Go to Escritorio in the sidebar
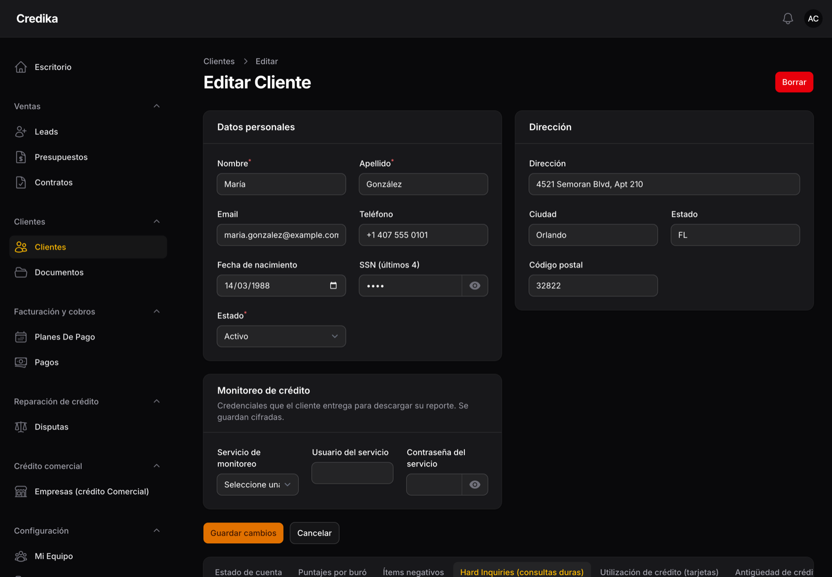This screenshot has width=832, height=577. click(88, 67)
